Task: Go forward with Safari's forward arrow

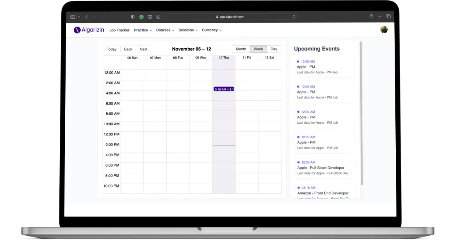Action: pyautogui.click(x=95, y=17)
